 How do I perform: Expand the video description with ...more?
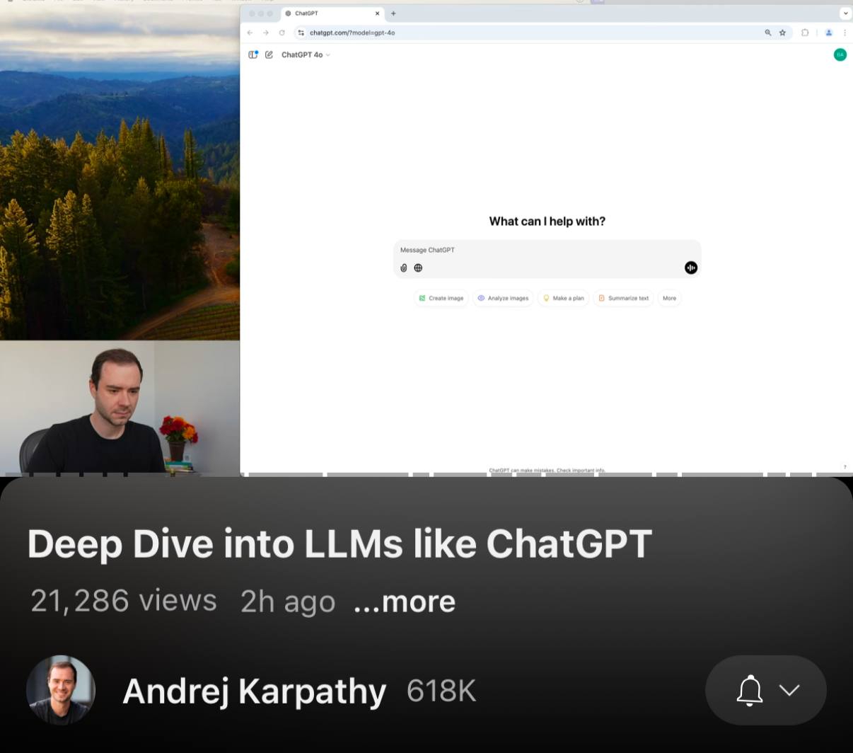click(x=405, y=601)
